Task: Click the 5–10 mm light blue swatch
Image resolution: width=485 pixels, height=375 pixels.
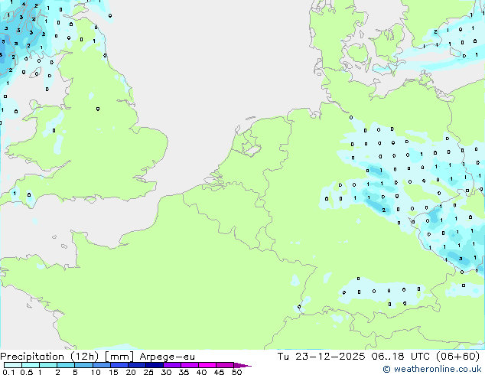Action: point(83,365)
